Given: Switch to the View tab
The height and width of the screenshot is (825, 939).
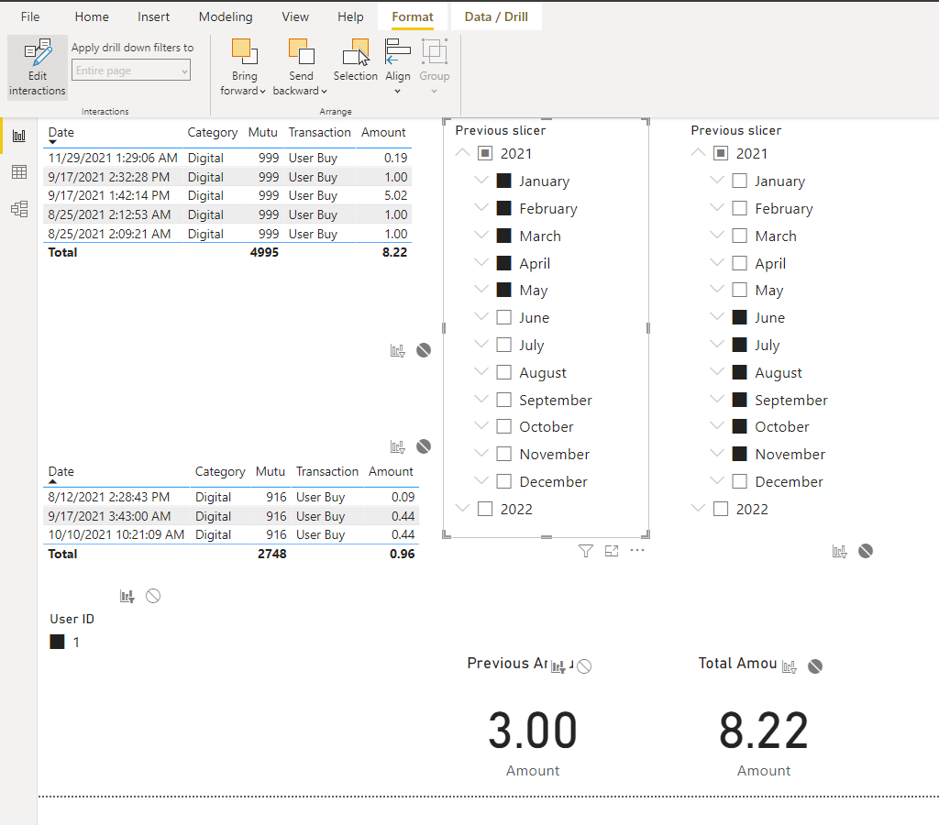Looking at the screenshot, I should click(x=295, y=16).
